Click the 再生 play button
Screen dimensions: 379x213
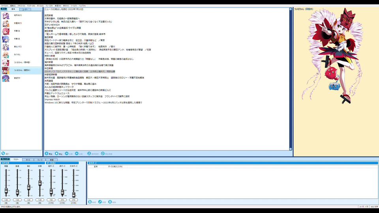pyautogui.click(x=49, y=153)
